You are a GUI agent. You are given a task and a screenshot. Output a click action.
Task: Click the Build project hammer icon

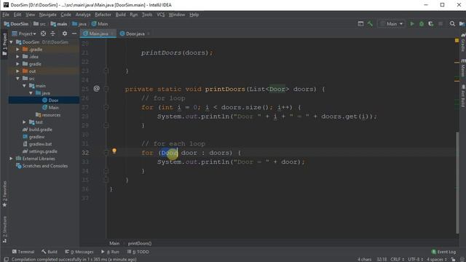click(x=370, y=24)
